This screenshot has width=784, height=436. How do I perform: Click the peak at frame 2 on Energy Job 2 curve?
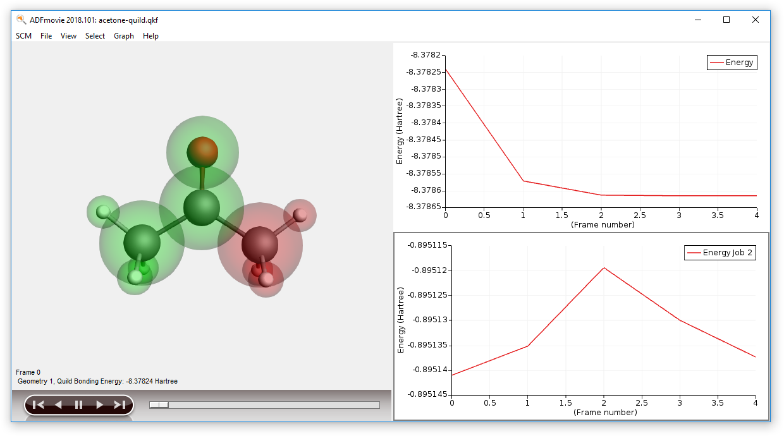click(x=604, y=267)
